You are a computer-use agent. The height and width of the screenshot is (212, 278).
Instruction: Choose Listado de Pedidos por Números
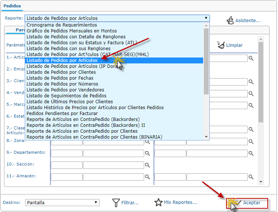click(114, 84)
